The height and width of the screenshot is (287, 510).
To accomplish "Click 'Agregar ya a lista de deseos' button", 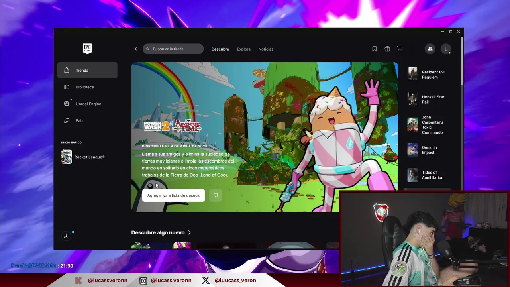I will click(173, 195).
